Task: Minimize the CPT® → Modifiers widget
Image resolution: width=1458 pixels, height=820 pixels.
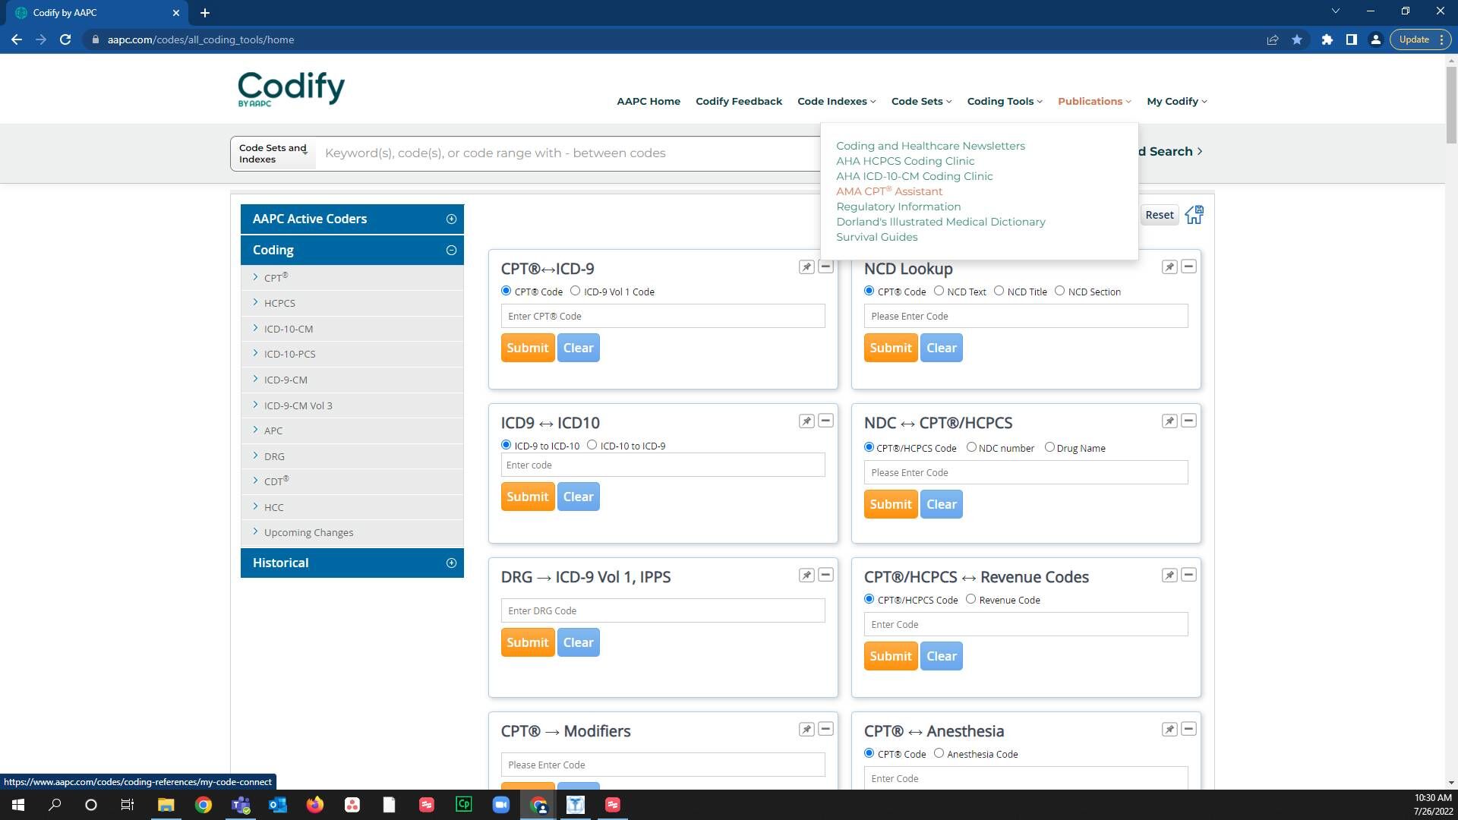Action: pyautogui.click(x=825, y=729)
